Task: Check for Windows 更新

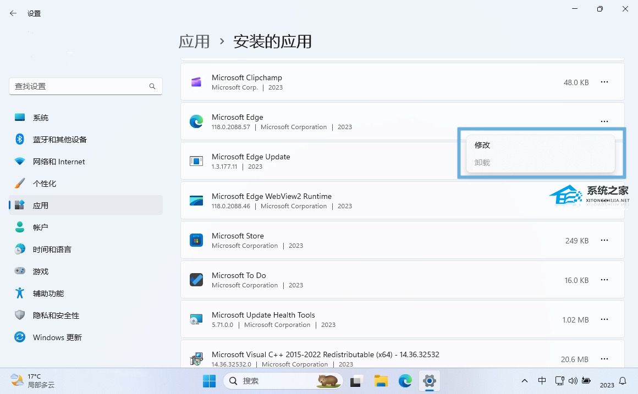Action: pos(57,337)
